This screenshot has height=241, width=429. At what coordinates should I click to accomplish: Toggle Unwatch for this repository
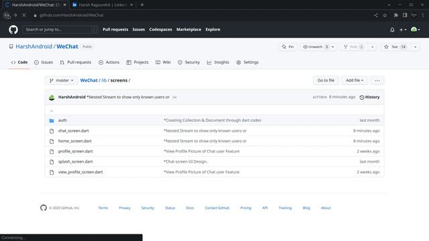coord(316,47)
